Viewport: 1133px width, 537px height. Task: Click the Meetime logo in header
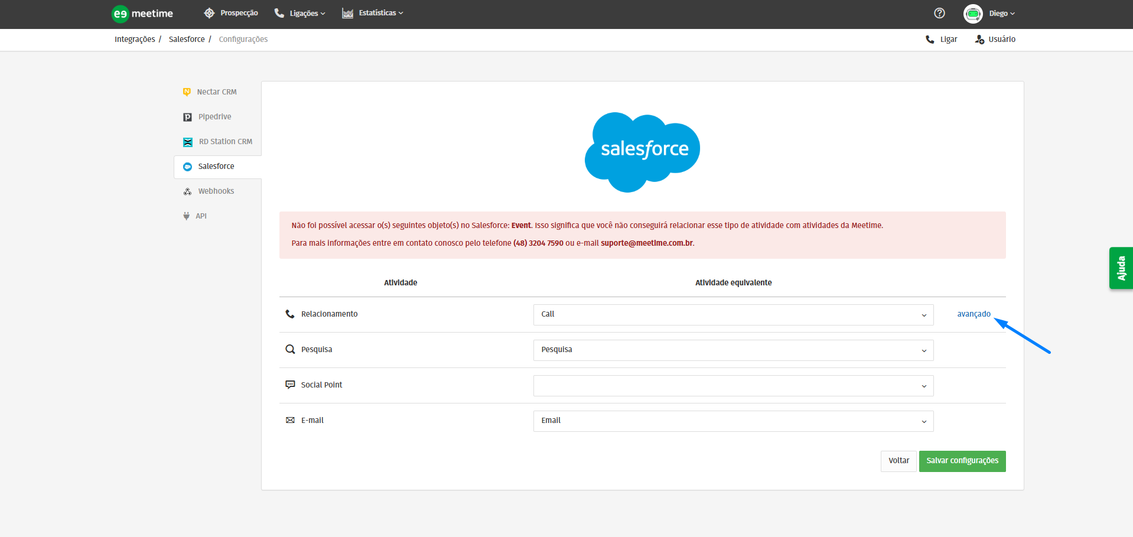tap(142, 14)
